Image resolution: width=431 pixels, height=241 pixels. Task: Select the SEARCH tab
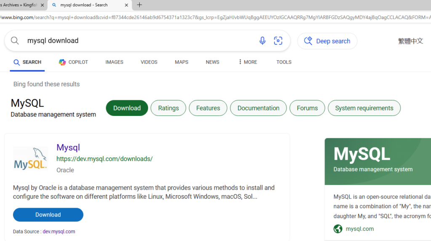(x=27, y=62)
